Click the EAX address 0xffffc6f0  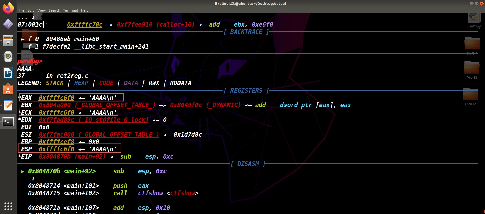pos(56,98)
